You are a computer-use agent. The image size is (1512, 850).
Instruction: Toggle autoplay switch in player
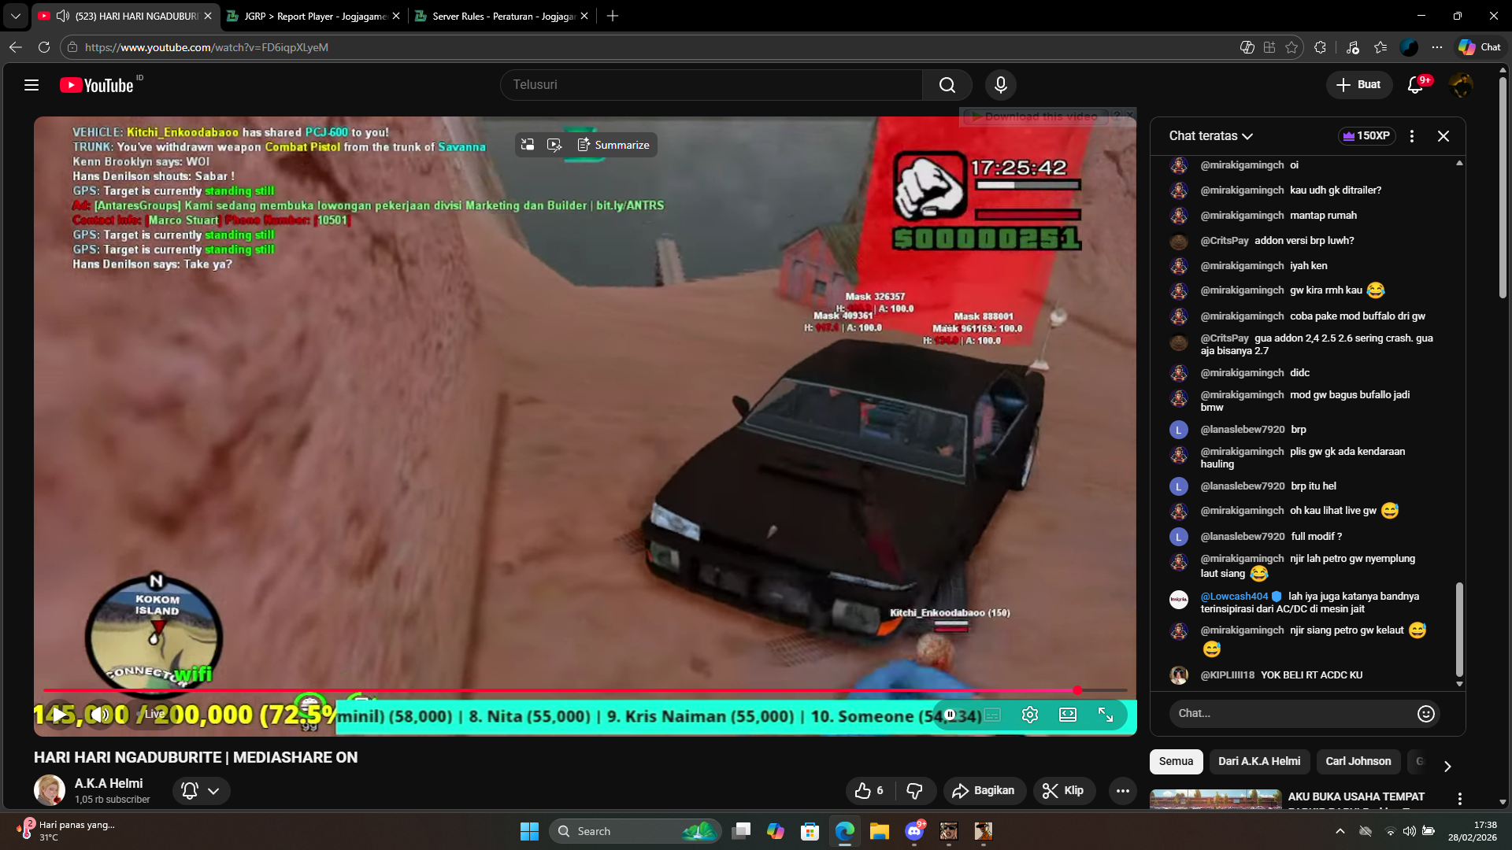tap(952, 715)
